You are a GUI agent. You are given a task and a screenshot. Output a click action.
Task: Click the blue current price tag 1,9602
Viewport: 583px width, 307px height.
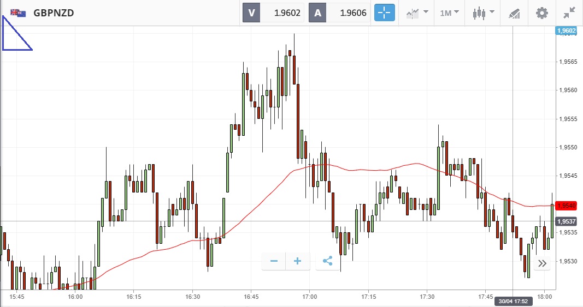[566, 31]
